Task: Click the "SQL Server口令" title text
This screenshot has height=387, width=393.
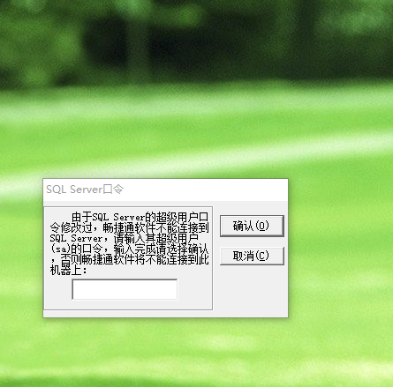Action: click(x=85, y=190)
